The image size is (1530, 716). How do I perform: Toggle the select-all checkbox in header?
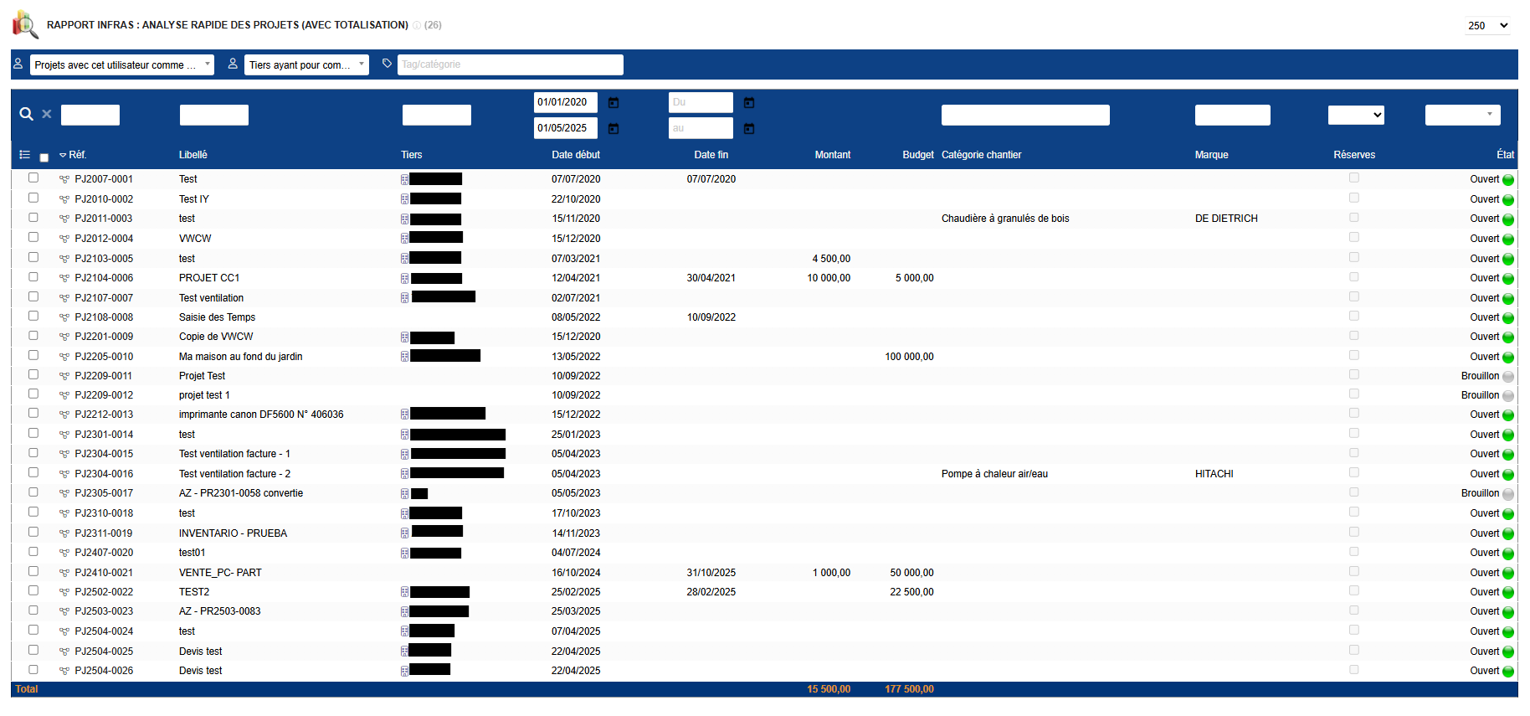[x=44, y=157]
